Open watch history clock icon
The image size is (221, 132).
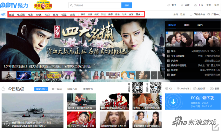169,5
